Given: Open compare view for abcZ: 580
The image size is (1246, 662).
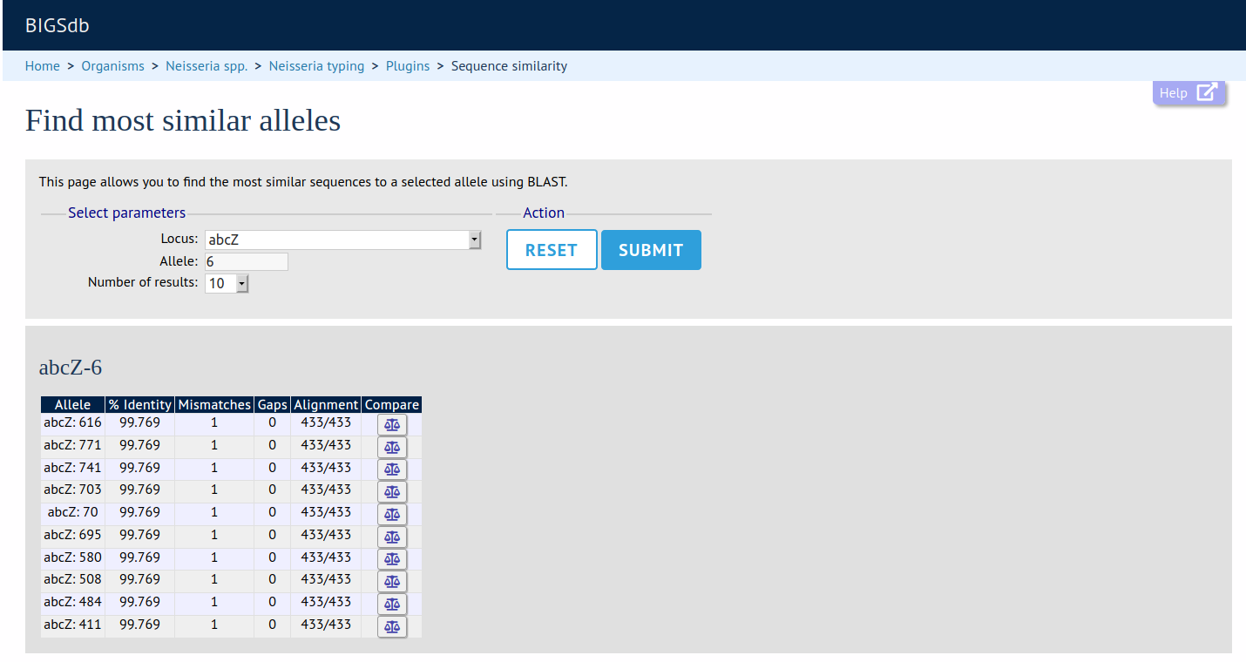Looking at the screenshot, I should (x=392, y=559).
